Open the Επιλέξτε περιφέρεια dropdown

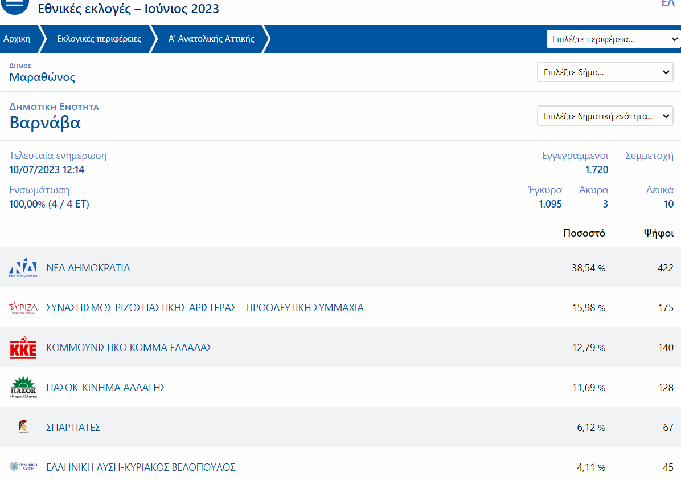tap(613, 39)
